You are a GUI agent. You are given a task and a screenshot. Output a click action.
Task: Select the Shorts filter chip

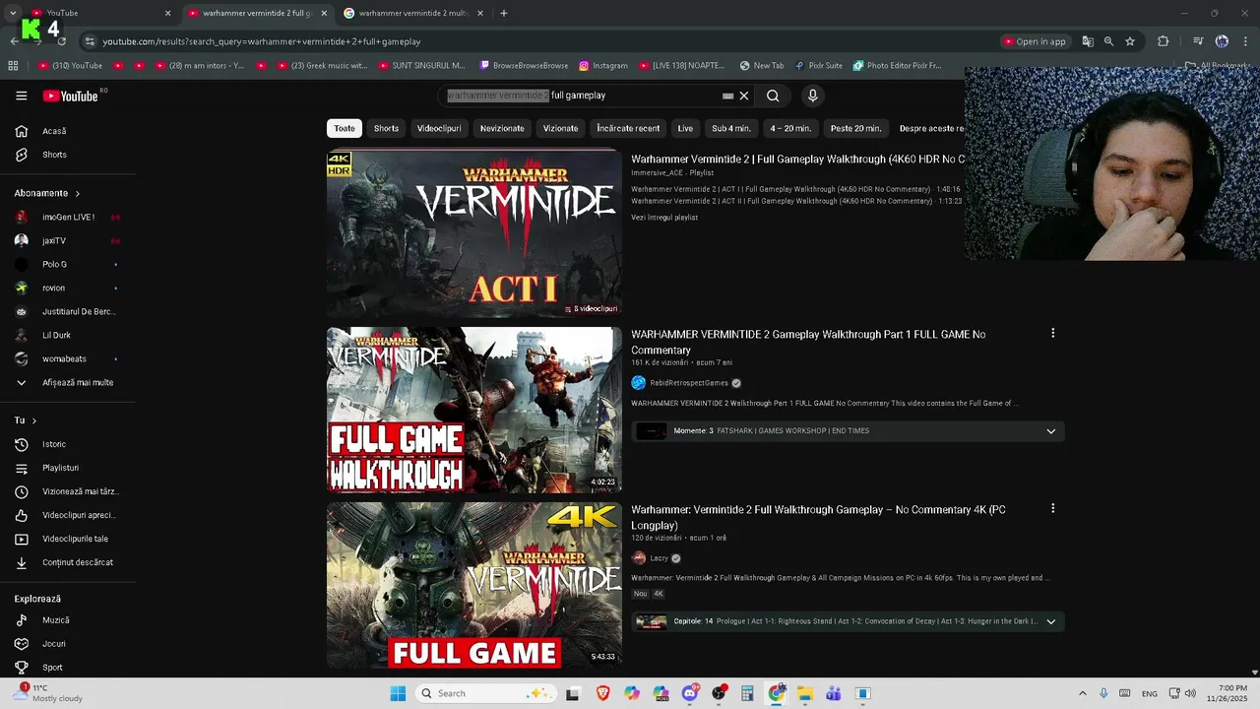[386, 128]
